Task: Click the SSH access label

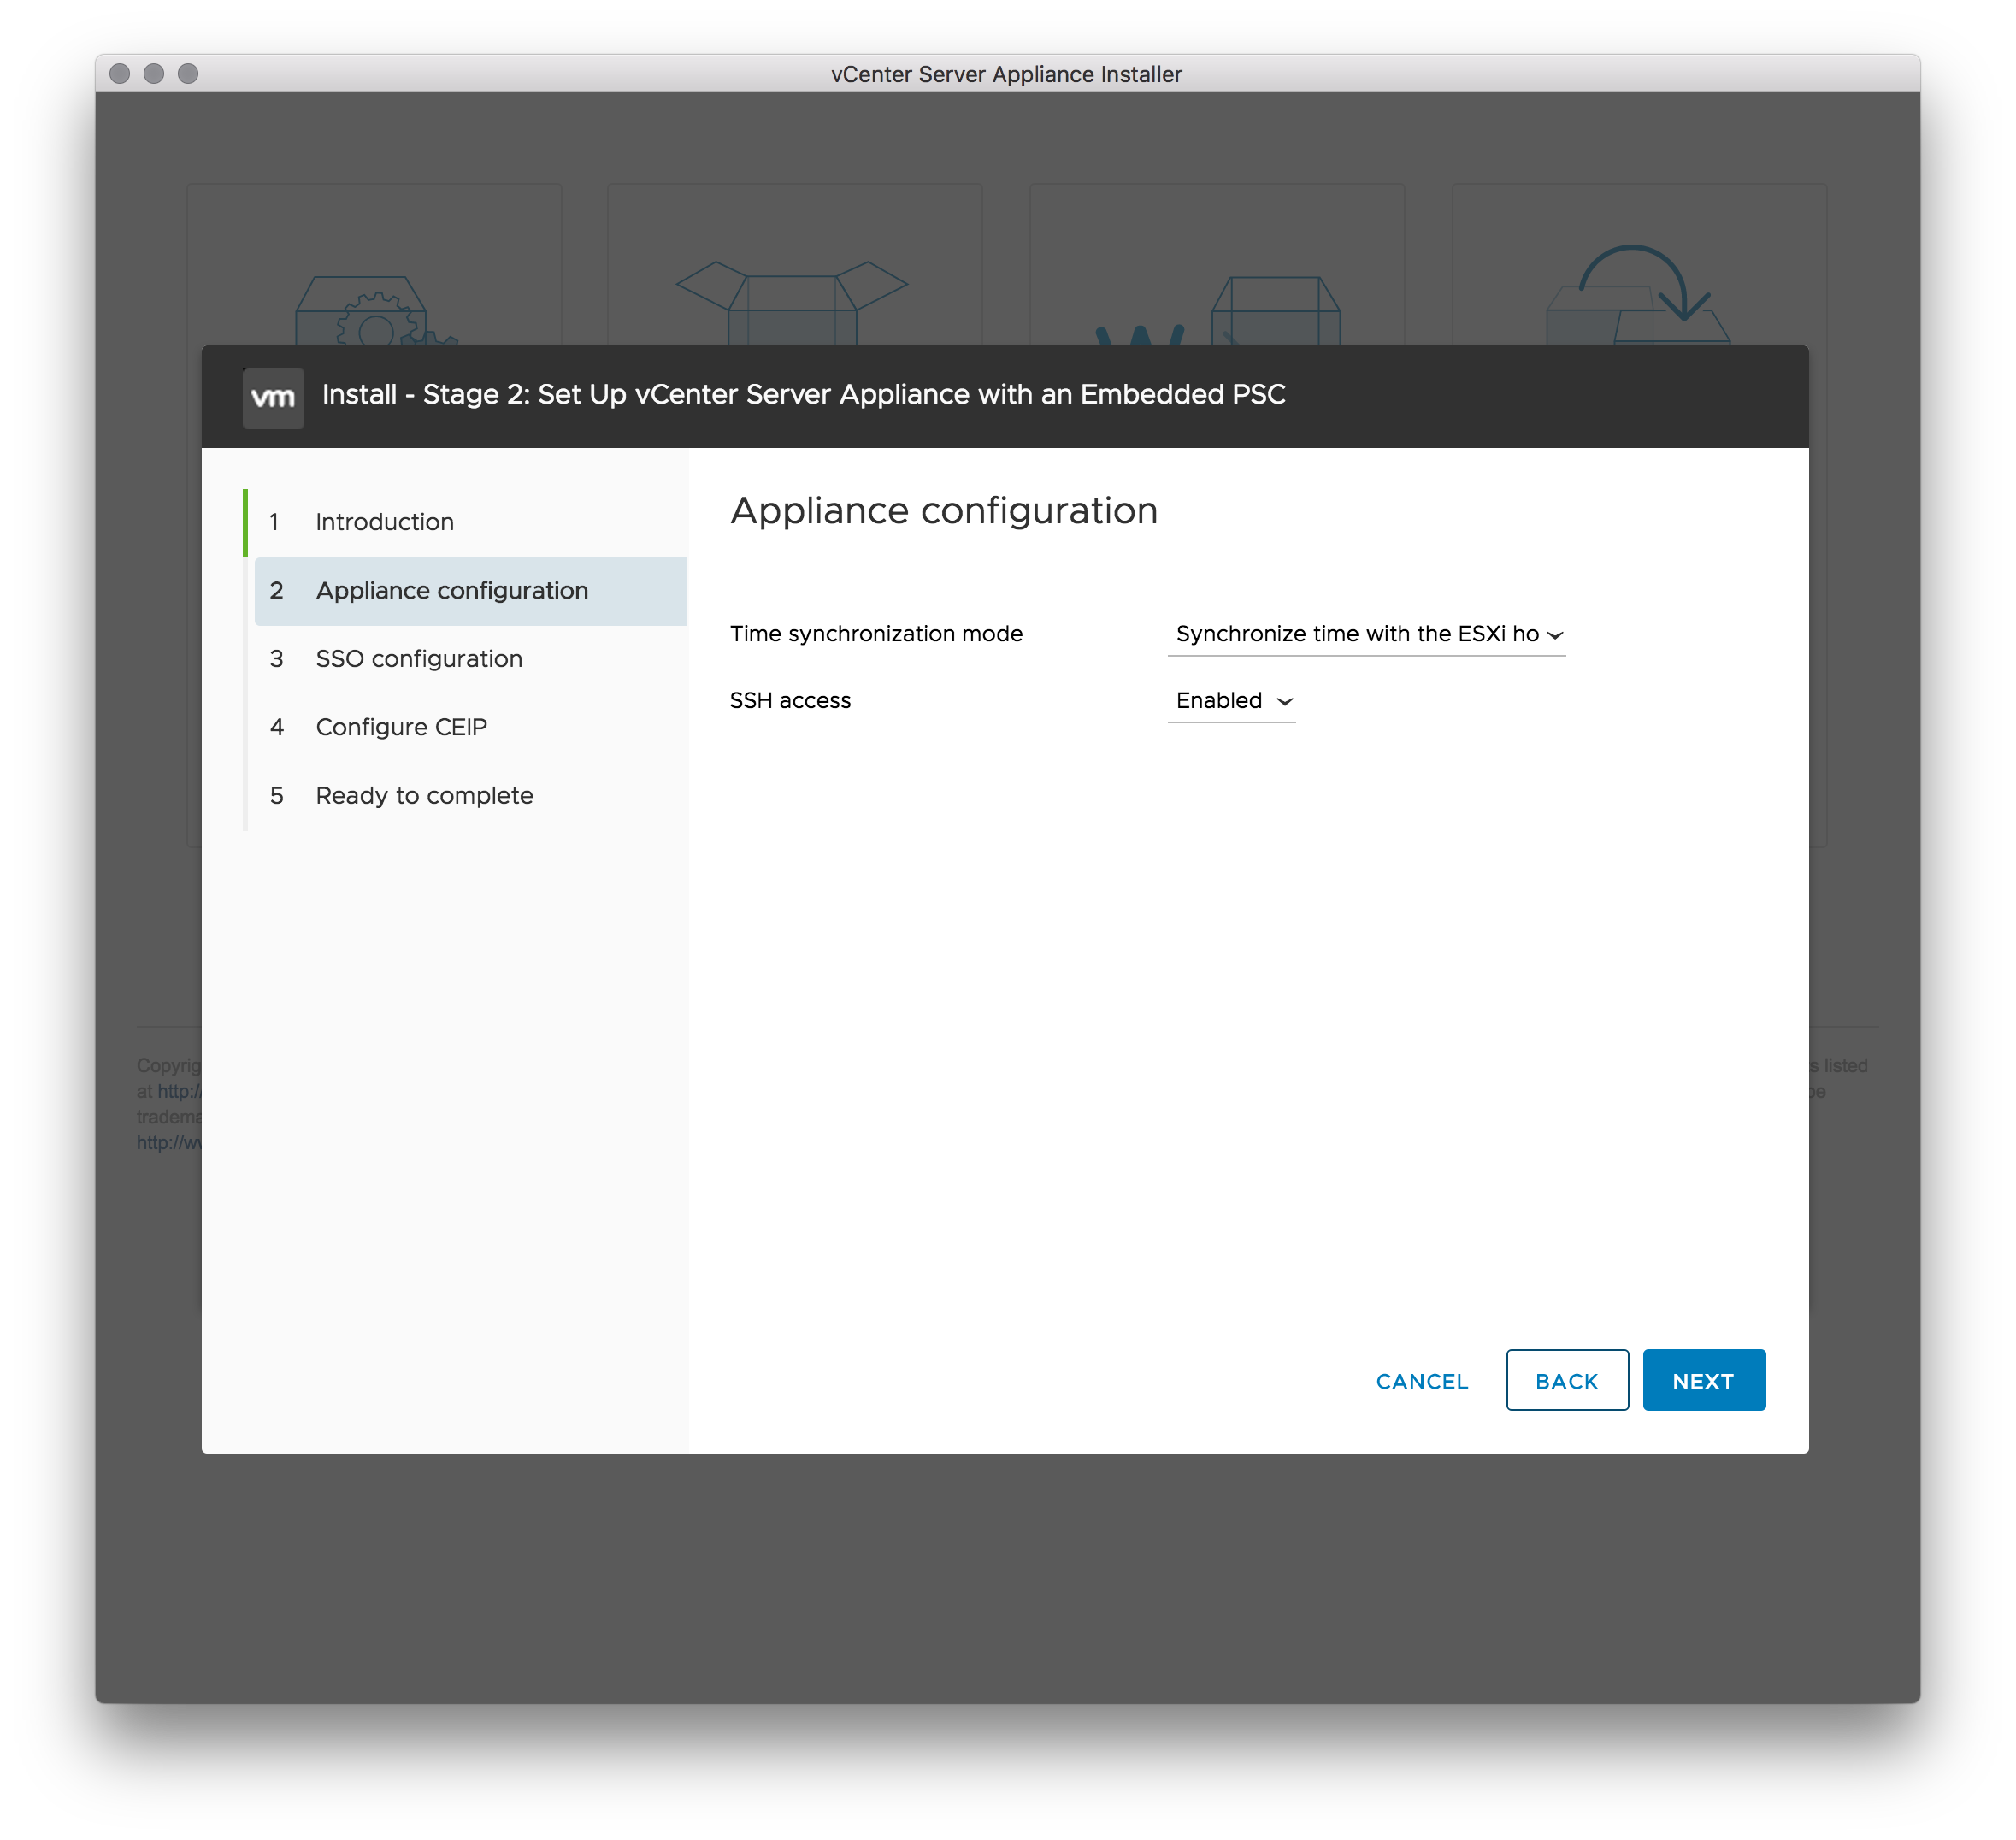Action: [x=790, y=701]
